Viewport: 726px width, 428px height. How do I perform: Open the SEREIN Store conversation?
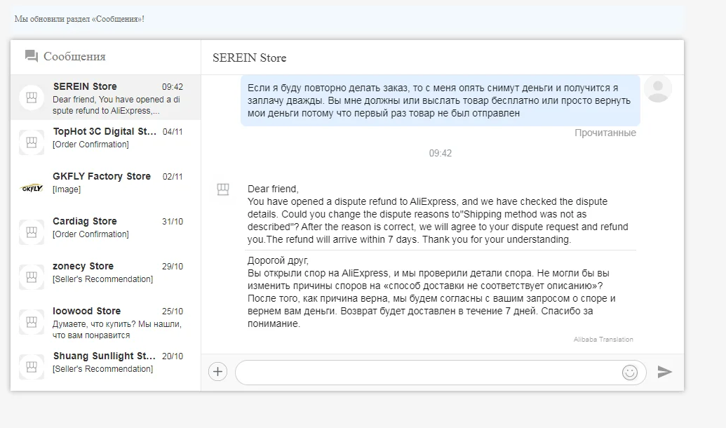coord(105,98)
